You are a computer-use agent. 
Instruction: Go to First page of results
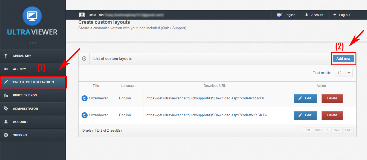click(307, 130)
